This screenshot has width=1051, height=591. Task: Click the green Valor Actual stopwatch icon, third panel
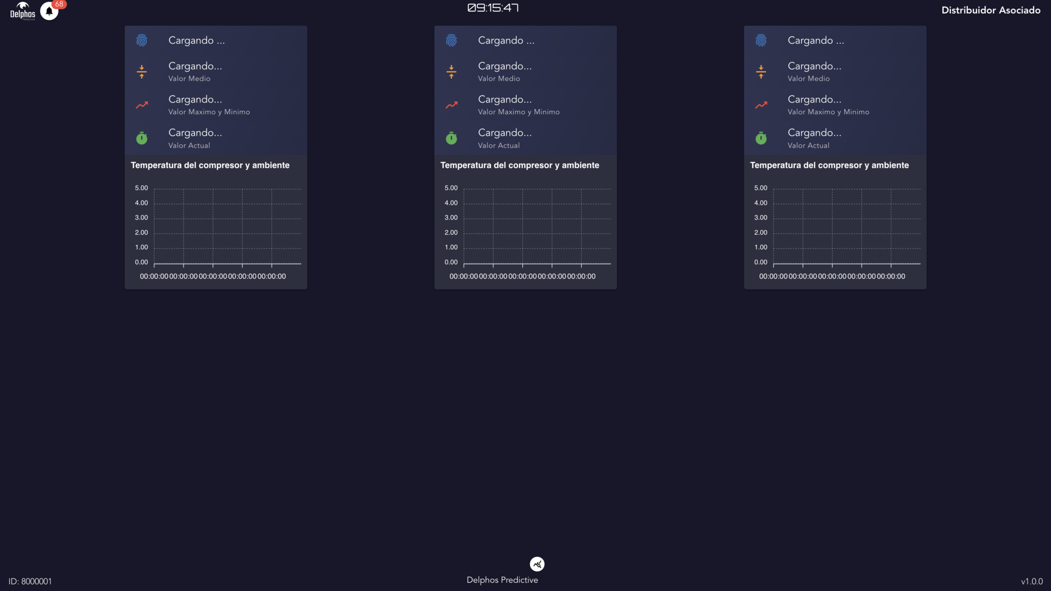coord(761,138)
